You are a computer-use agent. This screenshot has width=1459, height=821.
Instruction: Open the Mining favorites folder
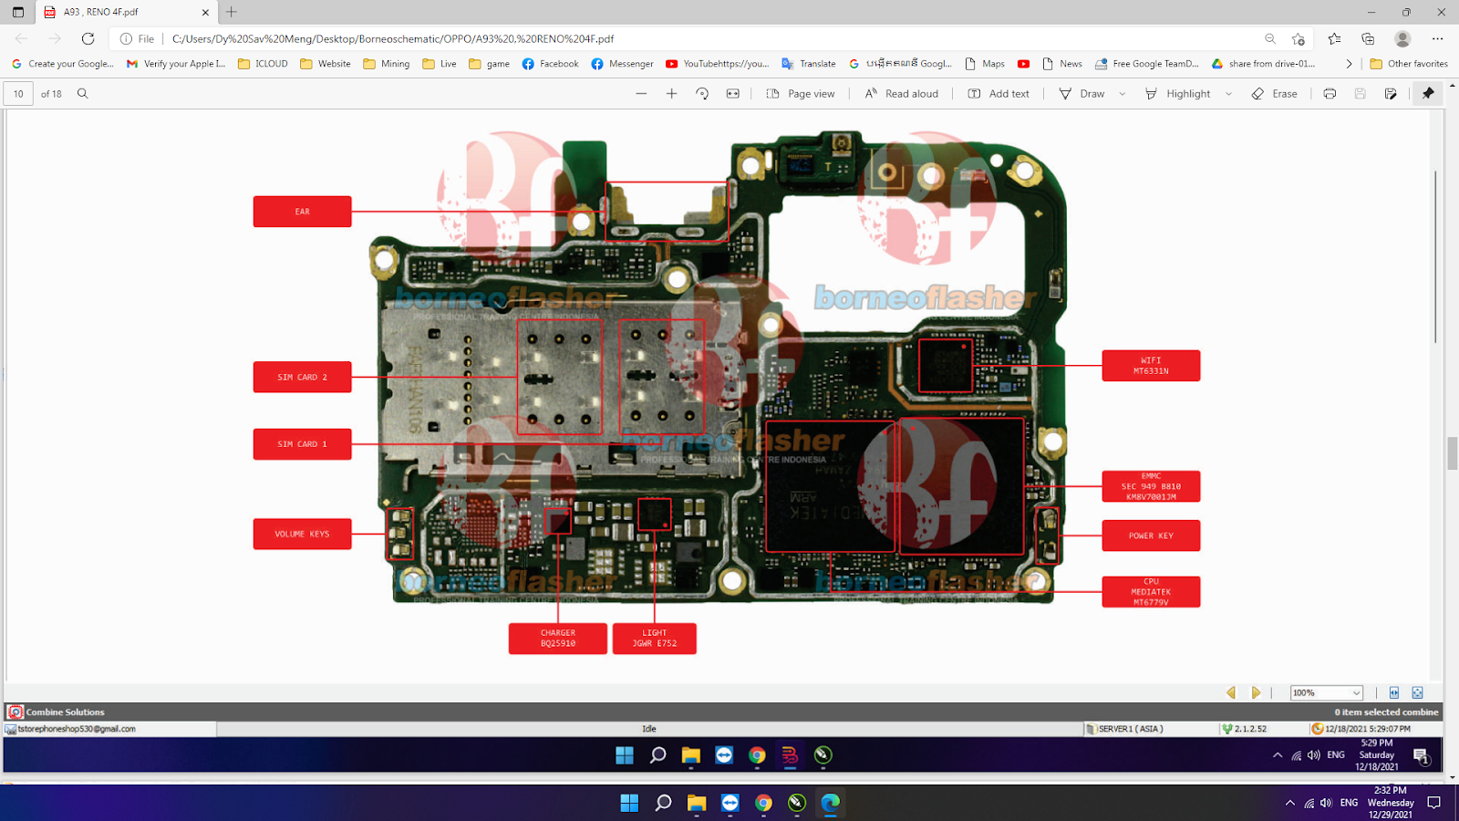(x=387, y=64)
